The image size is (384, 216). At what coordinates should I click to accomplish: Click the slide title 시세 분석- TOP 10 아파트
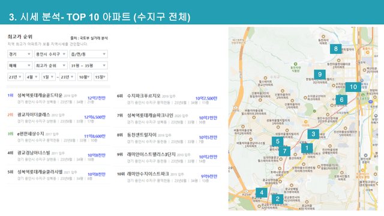point(100,17)
